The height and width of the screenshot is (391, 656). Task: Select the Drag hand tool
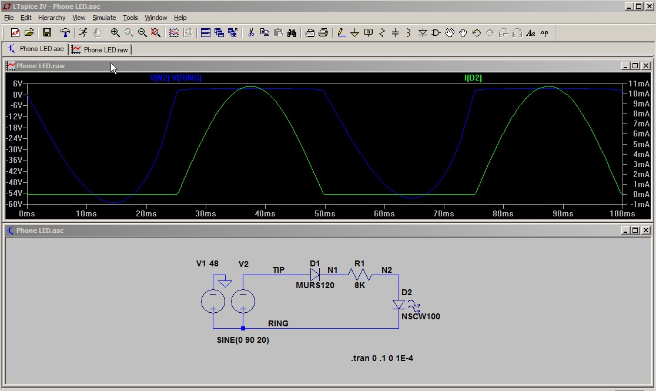coord(463,33)
